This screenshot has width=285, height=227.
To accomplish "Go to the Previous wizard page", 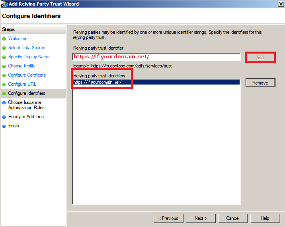I will [168, 218].
